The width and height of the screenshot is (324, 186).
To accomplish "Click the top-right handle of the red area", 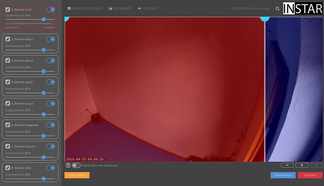I will click(x=265, y=19).
